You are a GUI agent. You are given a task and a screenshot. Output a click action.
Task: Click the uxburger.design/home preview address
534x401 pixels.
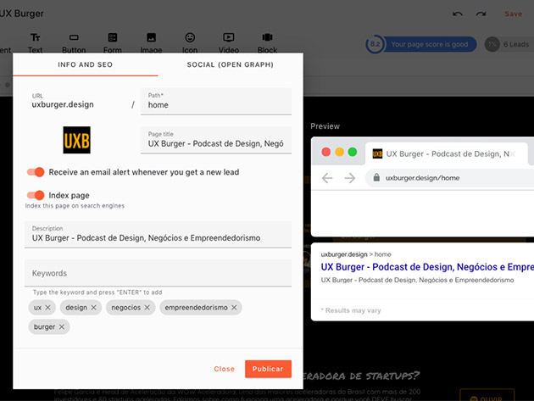pyautogui.click(x=422, y=178)
